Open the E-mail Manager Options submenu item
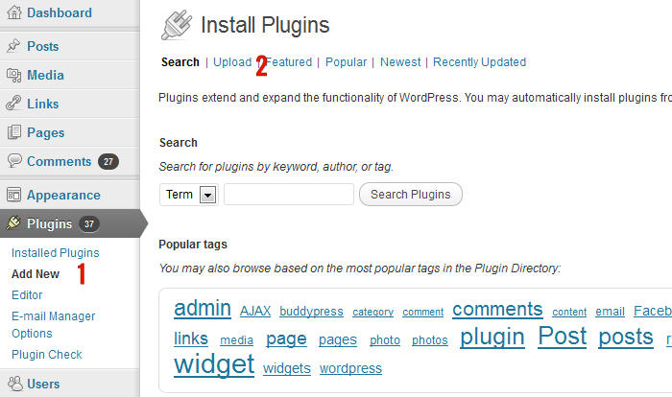This screenshot has height=397, width=672. click(53, 325)
